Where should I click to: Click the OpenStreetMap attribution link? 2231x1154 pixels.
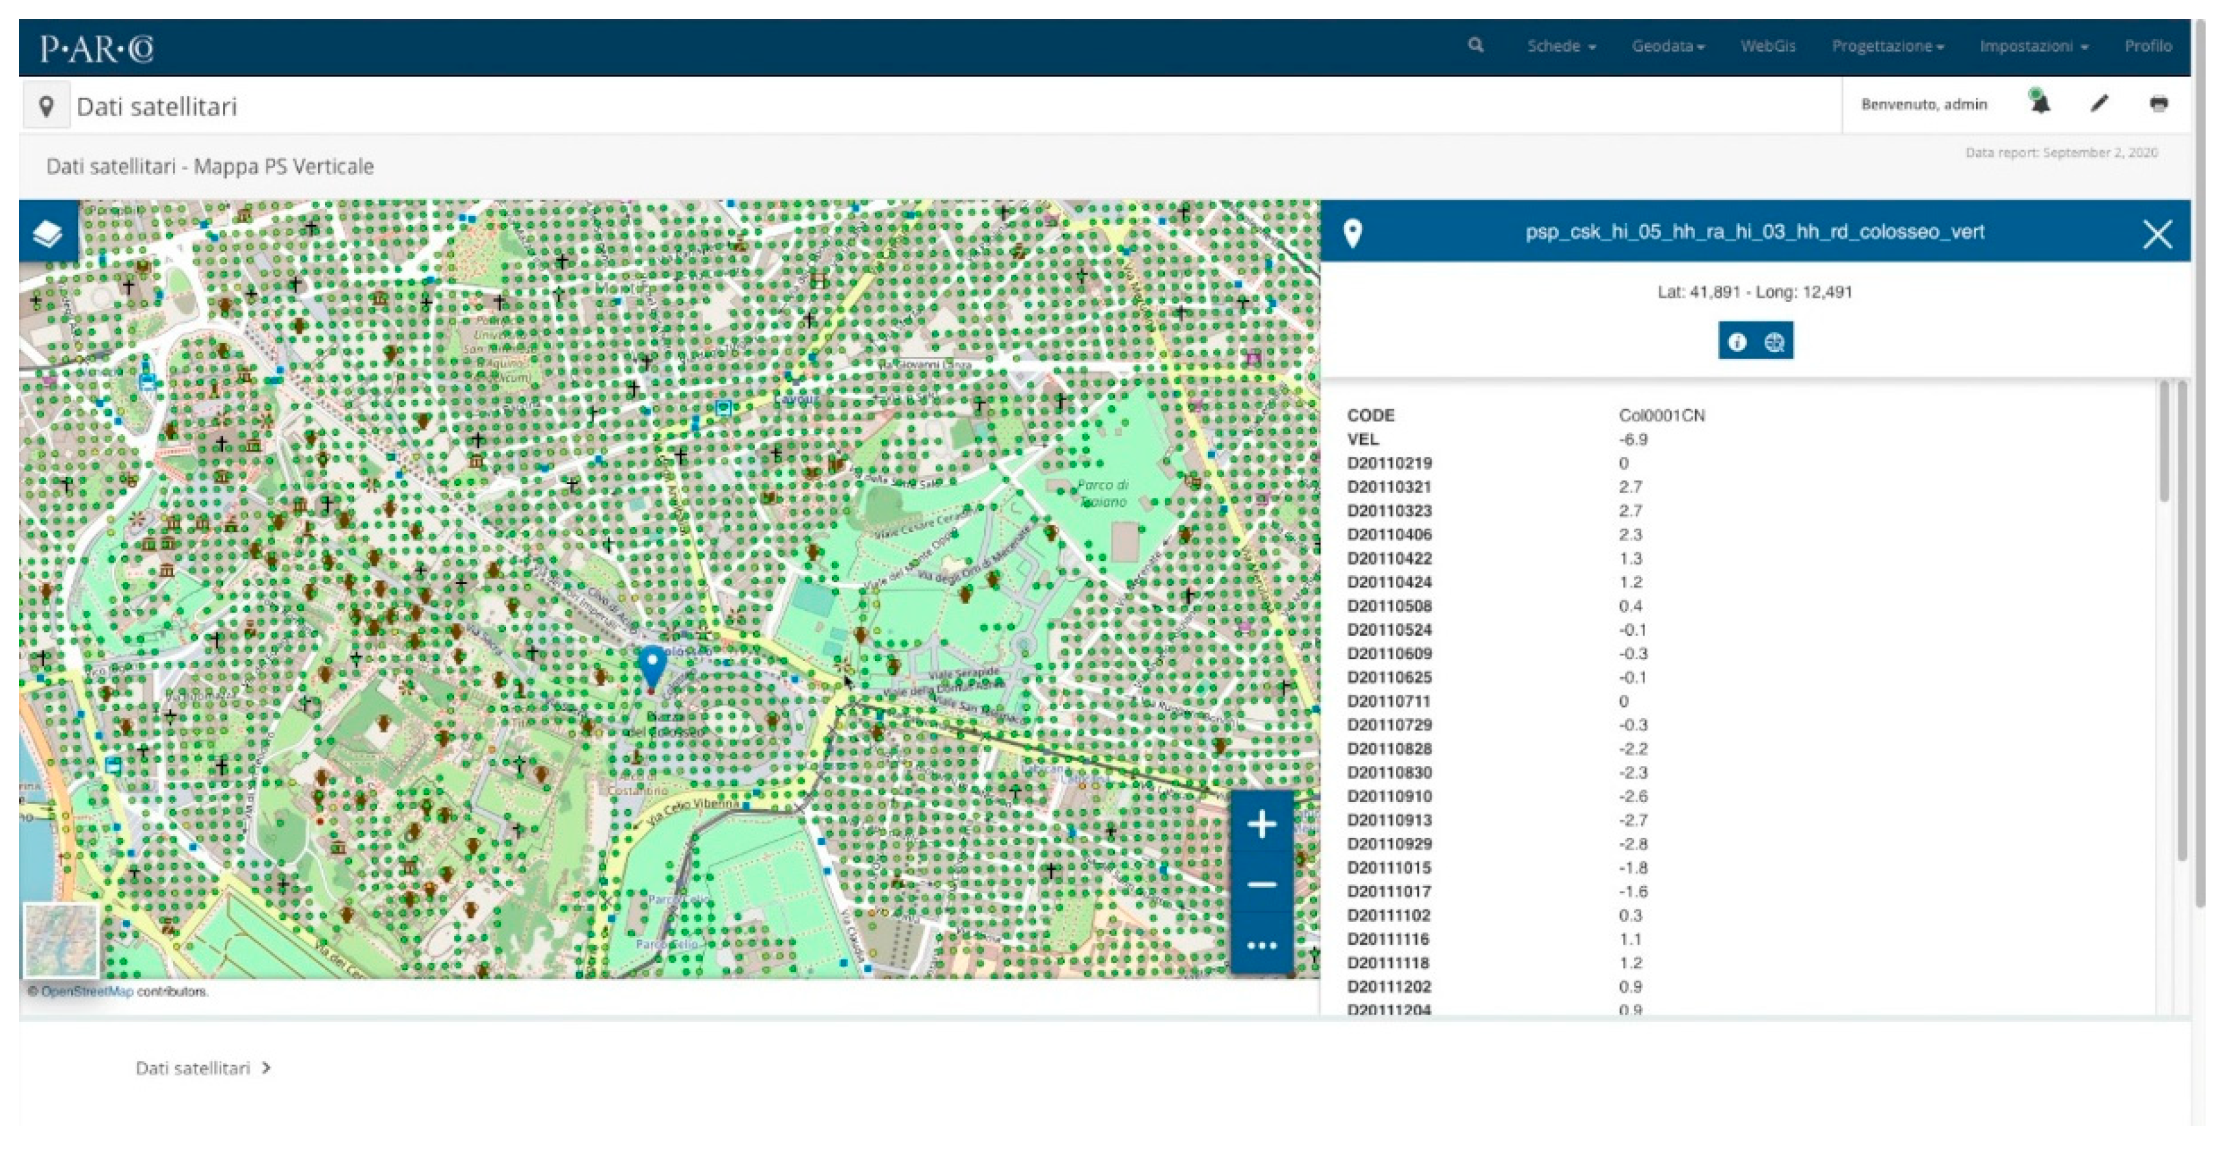pos(87,992)
